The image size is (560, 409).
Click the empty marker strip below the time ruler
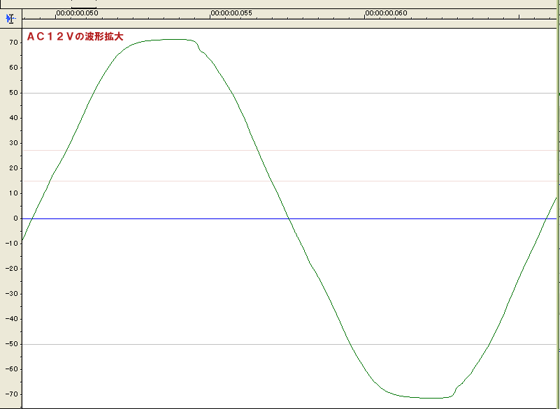tap(280, 24)
